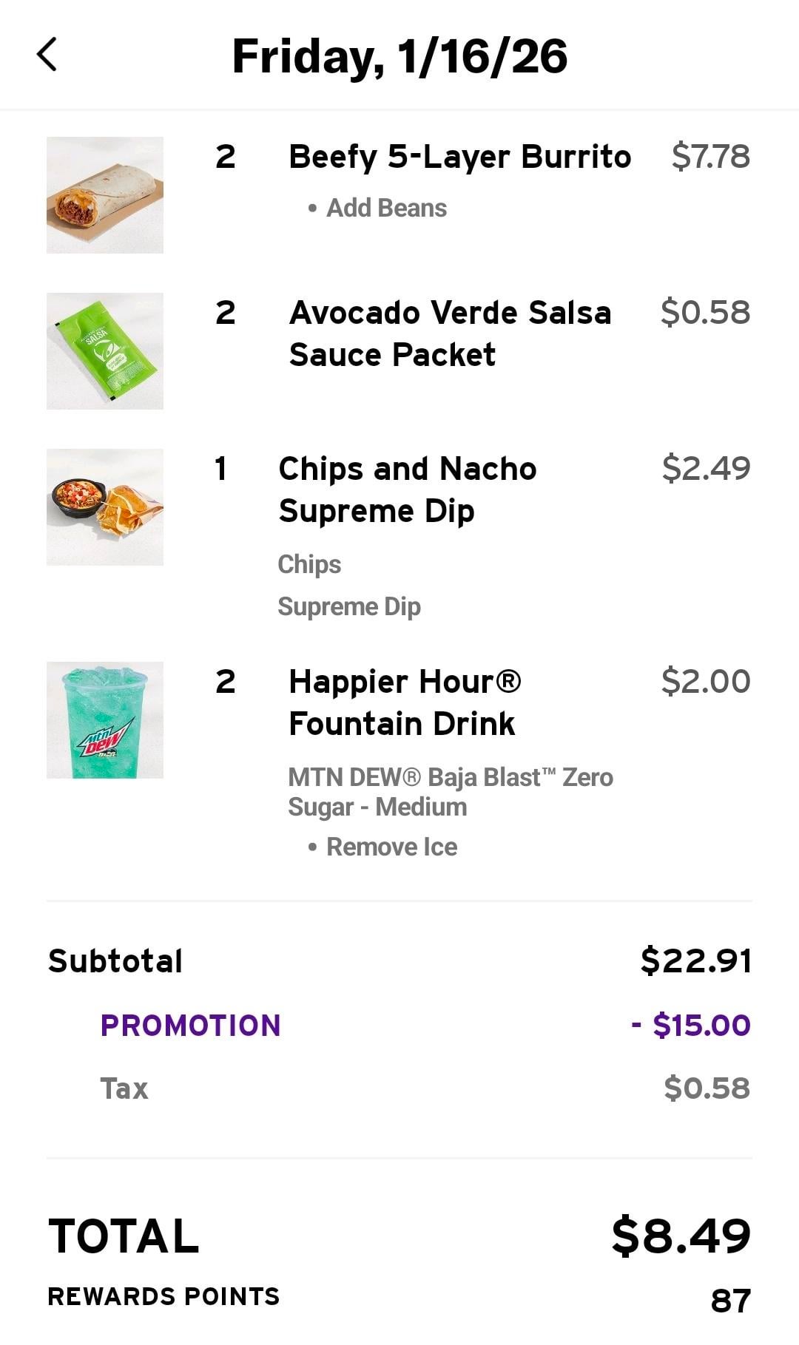The image size is (799, 1345).
Task: Tap the Baja Blast drink image
Action: pos(105,720)
